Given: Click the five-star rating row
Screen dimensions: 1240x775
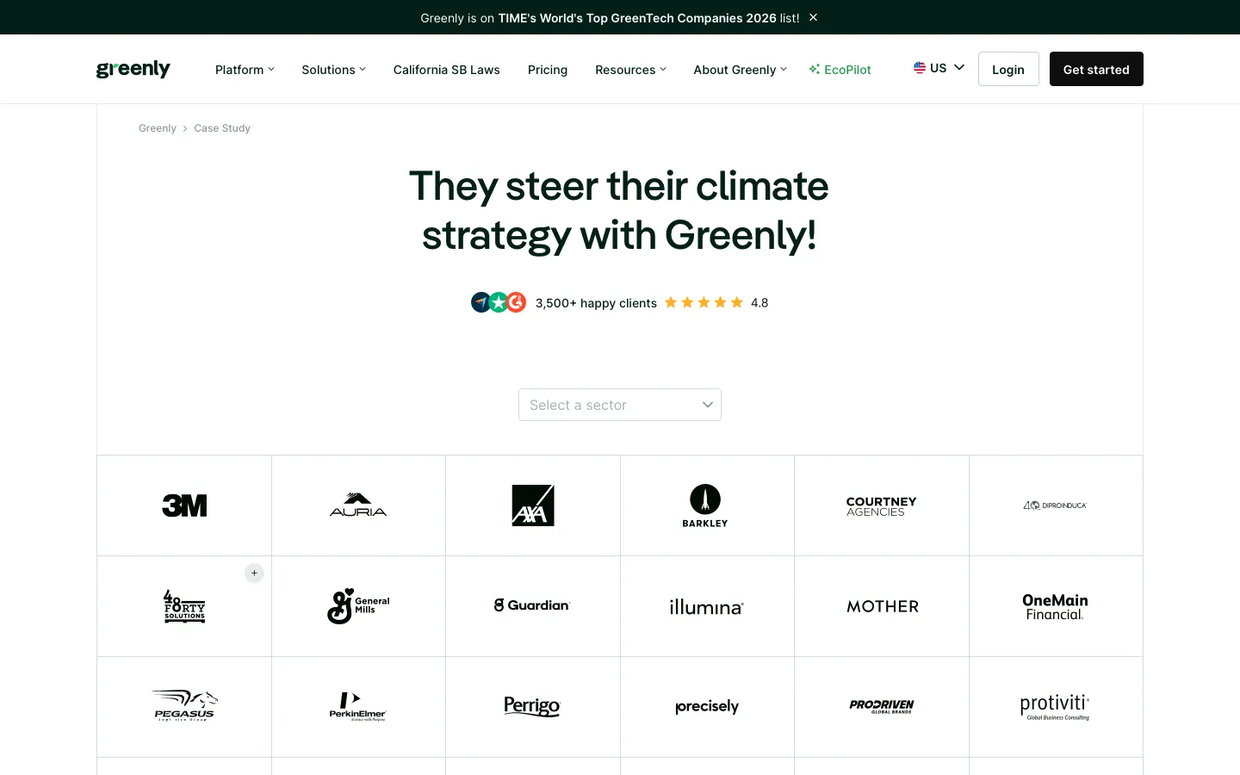Looking at the screenshot, I should 704,302.
